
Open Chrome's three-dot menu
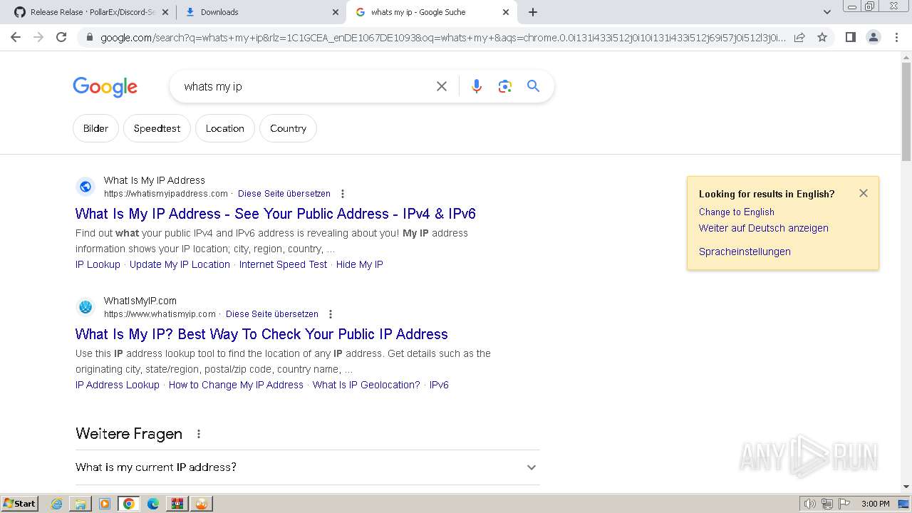pyautogui.click(x=896, y=37)
